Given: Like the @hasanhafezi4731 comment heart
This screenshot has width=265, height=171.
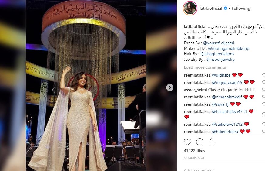Looking at the screenshot, I should point(263,114).
